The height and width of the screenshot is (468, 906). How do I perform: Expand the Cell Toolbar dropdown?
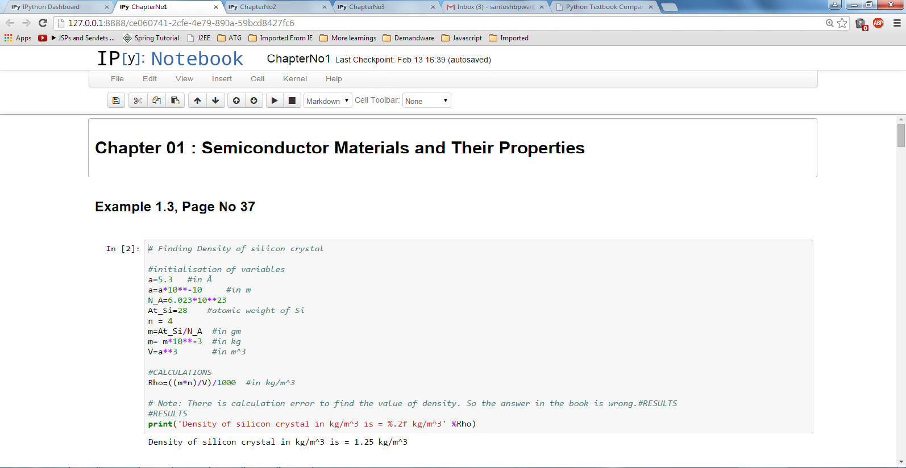click(x=426, y=101)
